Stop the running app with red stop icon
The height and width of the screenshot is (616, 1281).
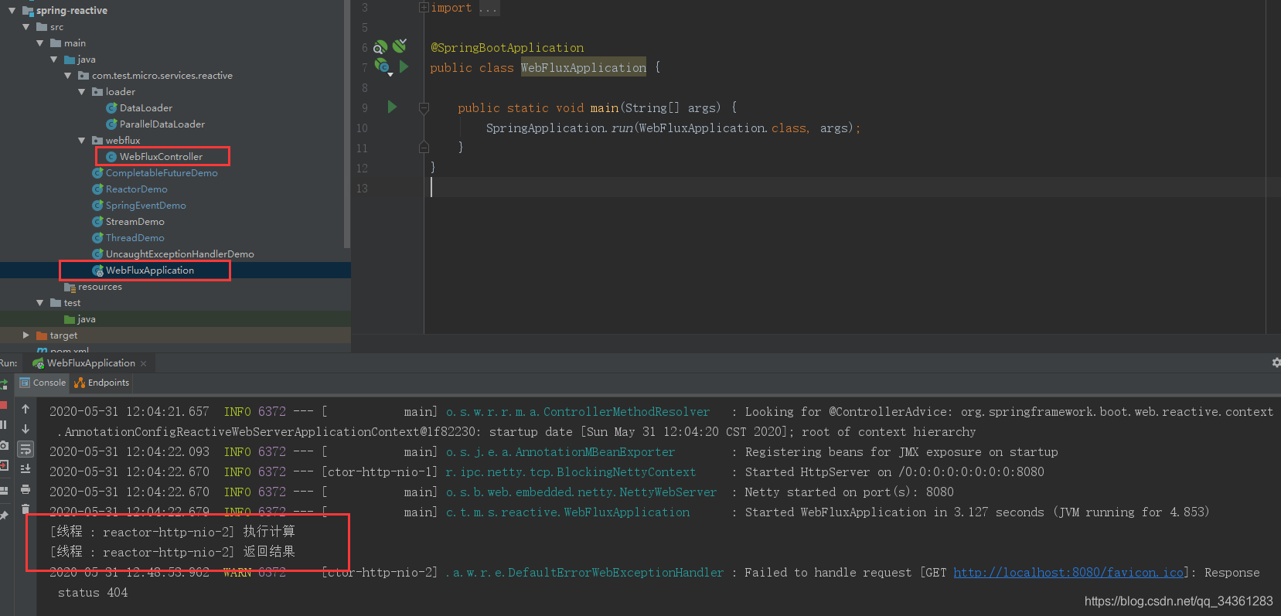click(x=3, y=405)
